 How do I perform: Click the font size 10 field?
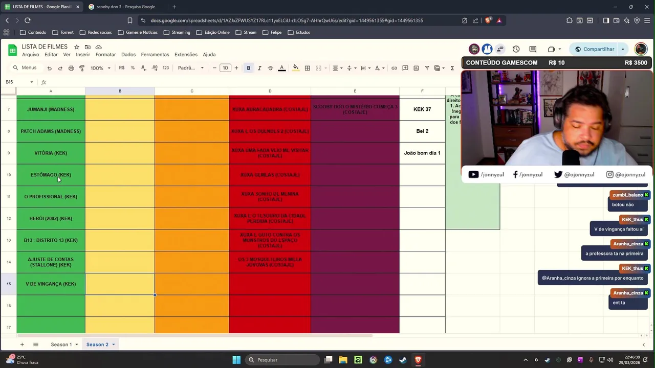tap(225, 68)
